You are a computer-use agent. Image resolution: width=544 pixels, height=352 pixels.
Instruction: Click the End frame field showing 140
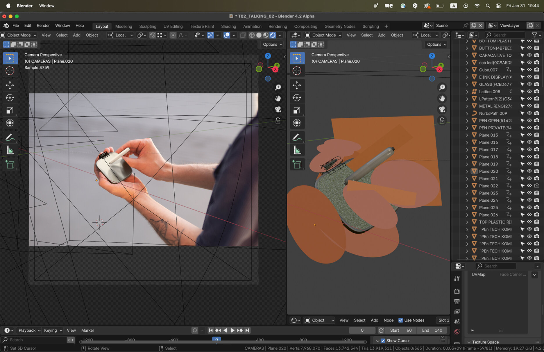(x=432, y=330)
